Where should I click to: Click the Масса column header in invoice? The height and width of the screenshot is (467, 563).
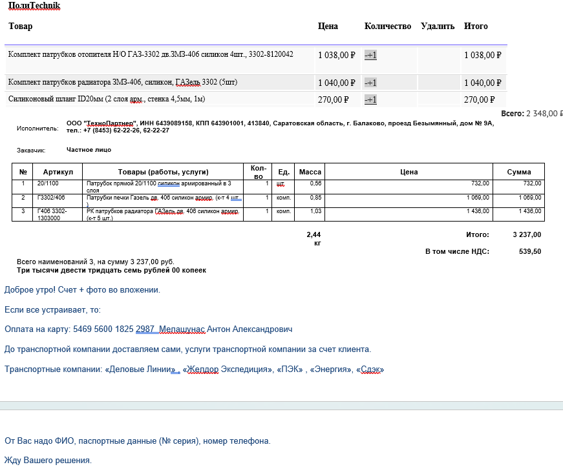[310, 172]
